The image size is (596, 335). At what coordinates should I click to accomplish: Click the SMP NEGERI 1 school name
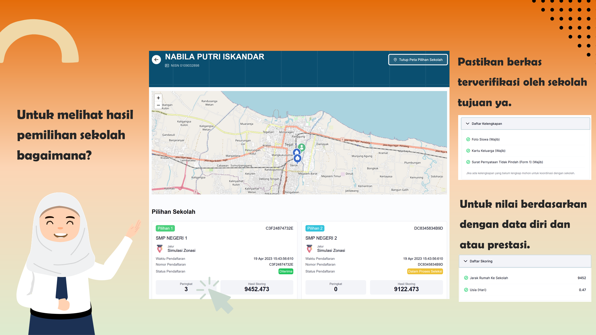coord(171,238)
